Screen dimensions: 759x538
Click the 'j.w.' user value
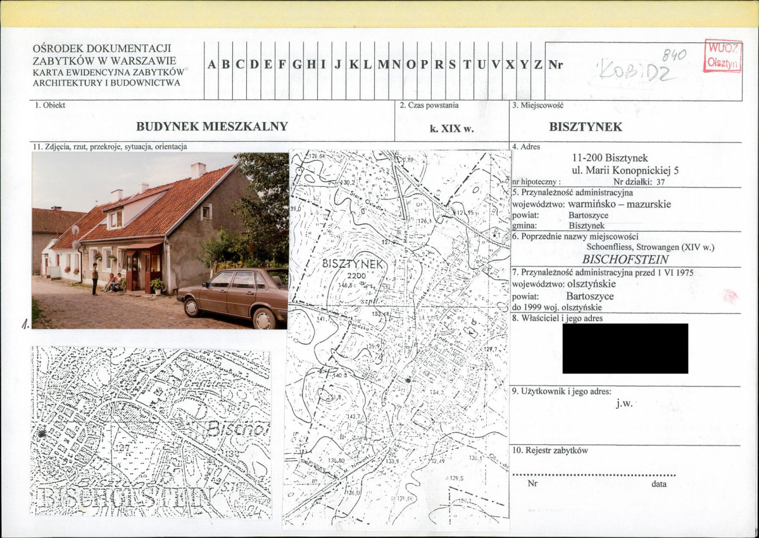coord(624,403)
